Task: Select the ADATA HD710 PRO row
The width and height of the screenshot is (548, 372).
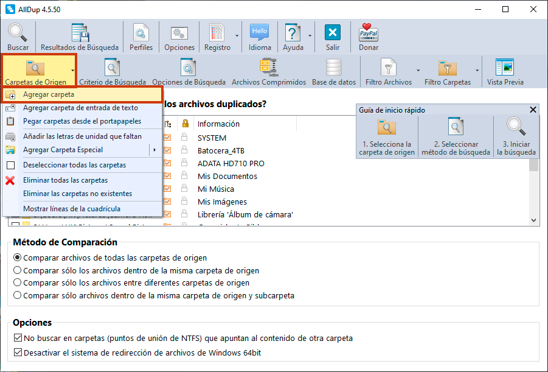Action: tap(231, 163)
